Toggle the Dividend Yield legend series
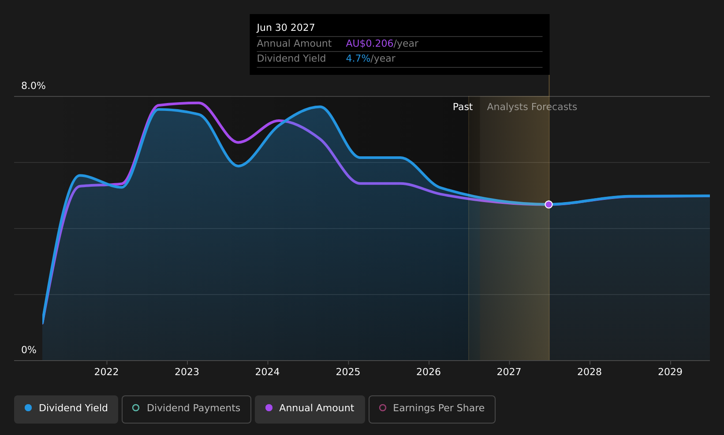This screenshot has height=435, width=724. [x=66, y=409]
